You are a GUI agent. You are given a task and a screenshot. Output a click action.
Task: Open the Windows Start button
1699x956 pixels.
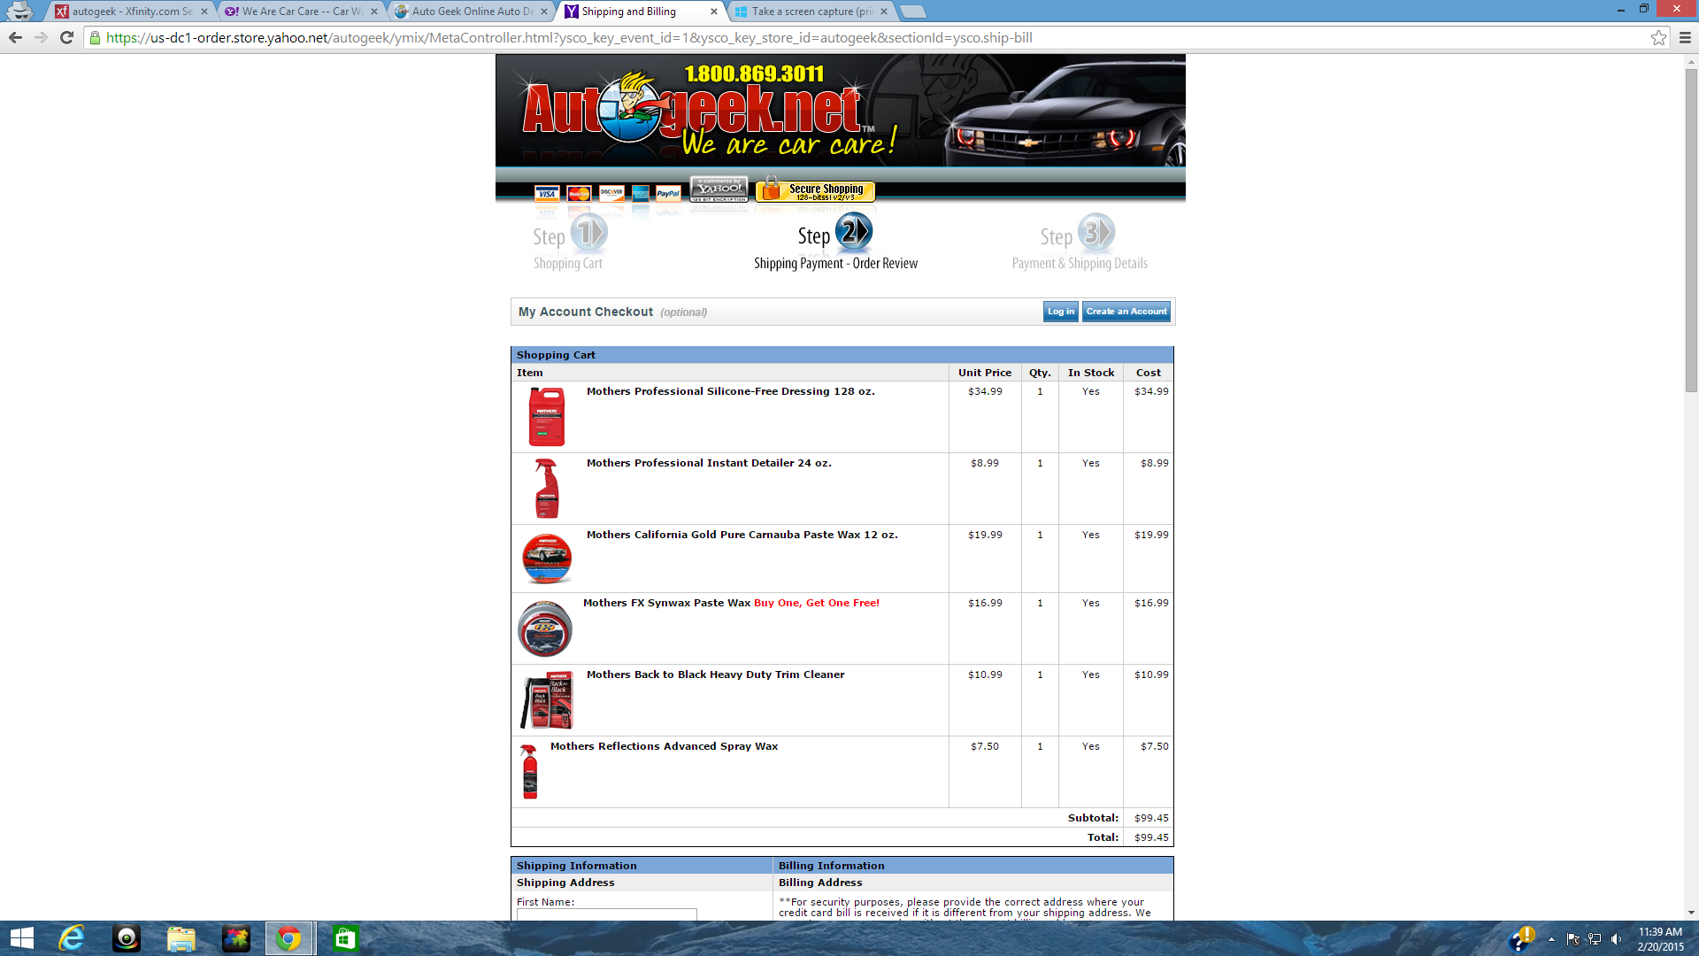coord(22,938)
